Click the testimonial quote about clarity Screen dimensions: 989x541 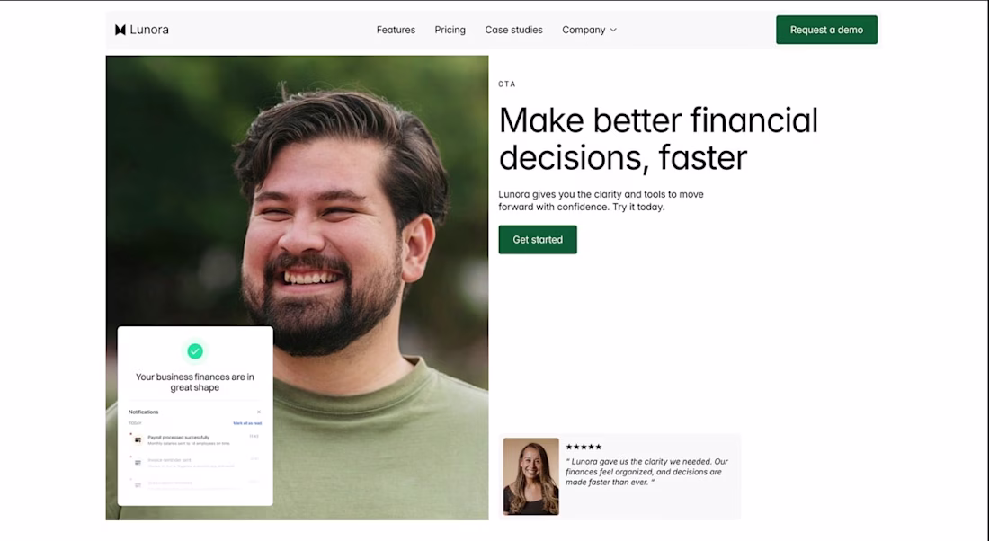(647, 472)
